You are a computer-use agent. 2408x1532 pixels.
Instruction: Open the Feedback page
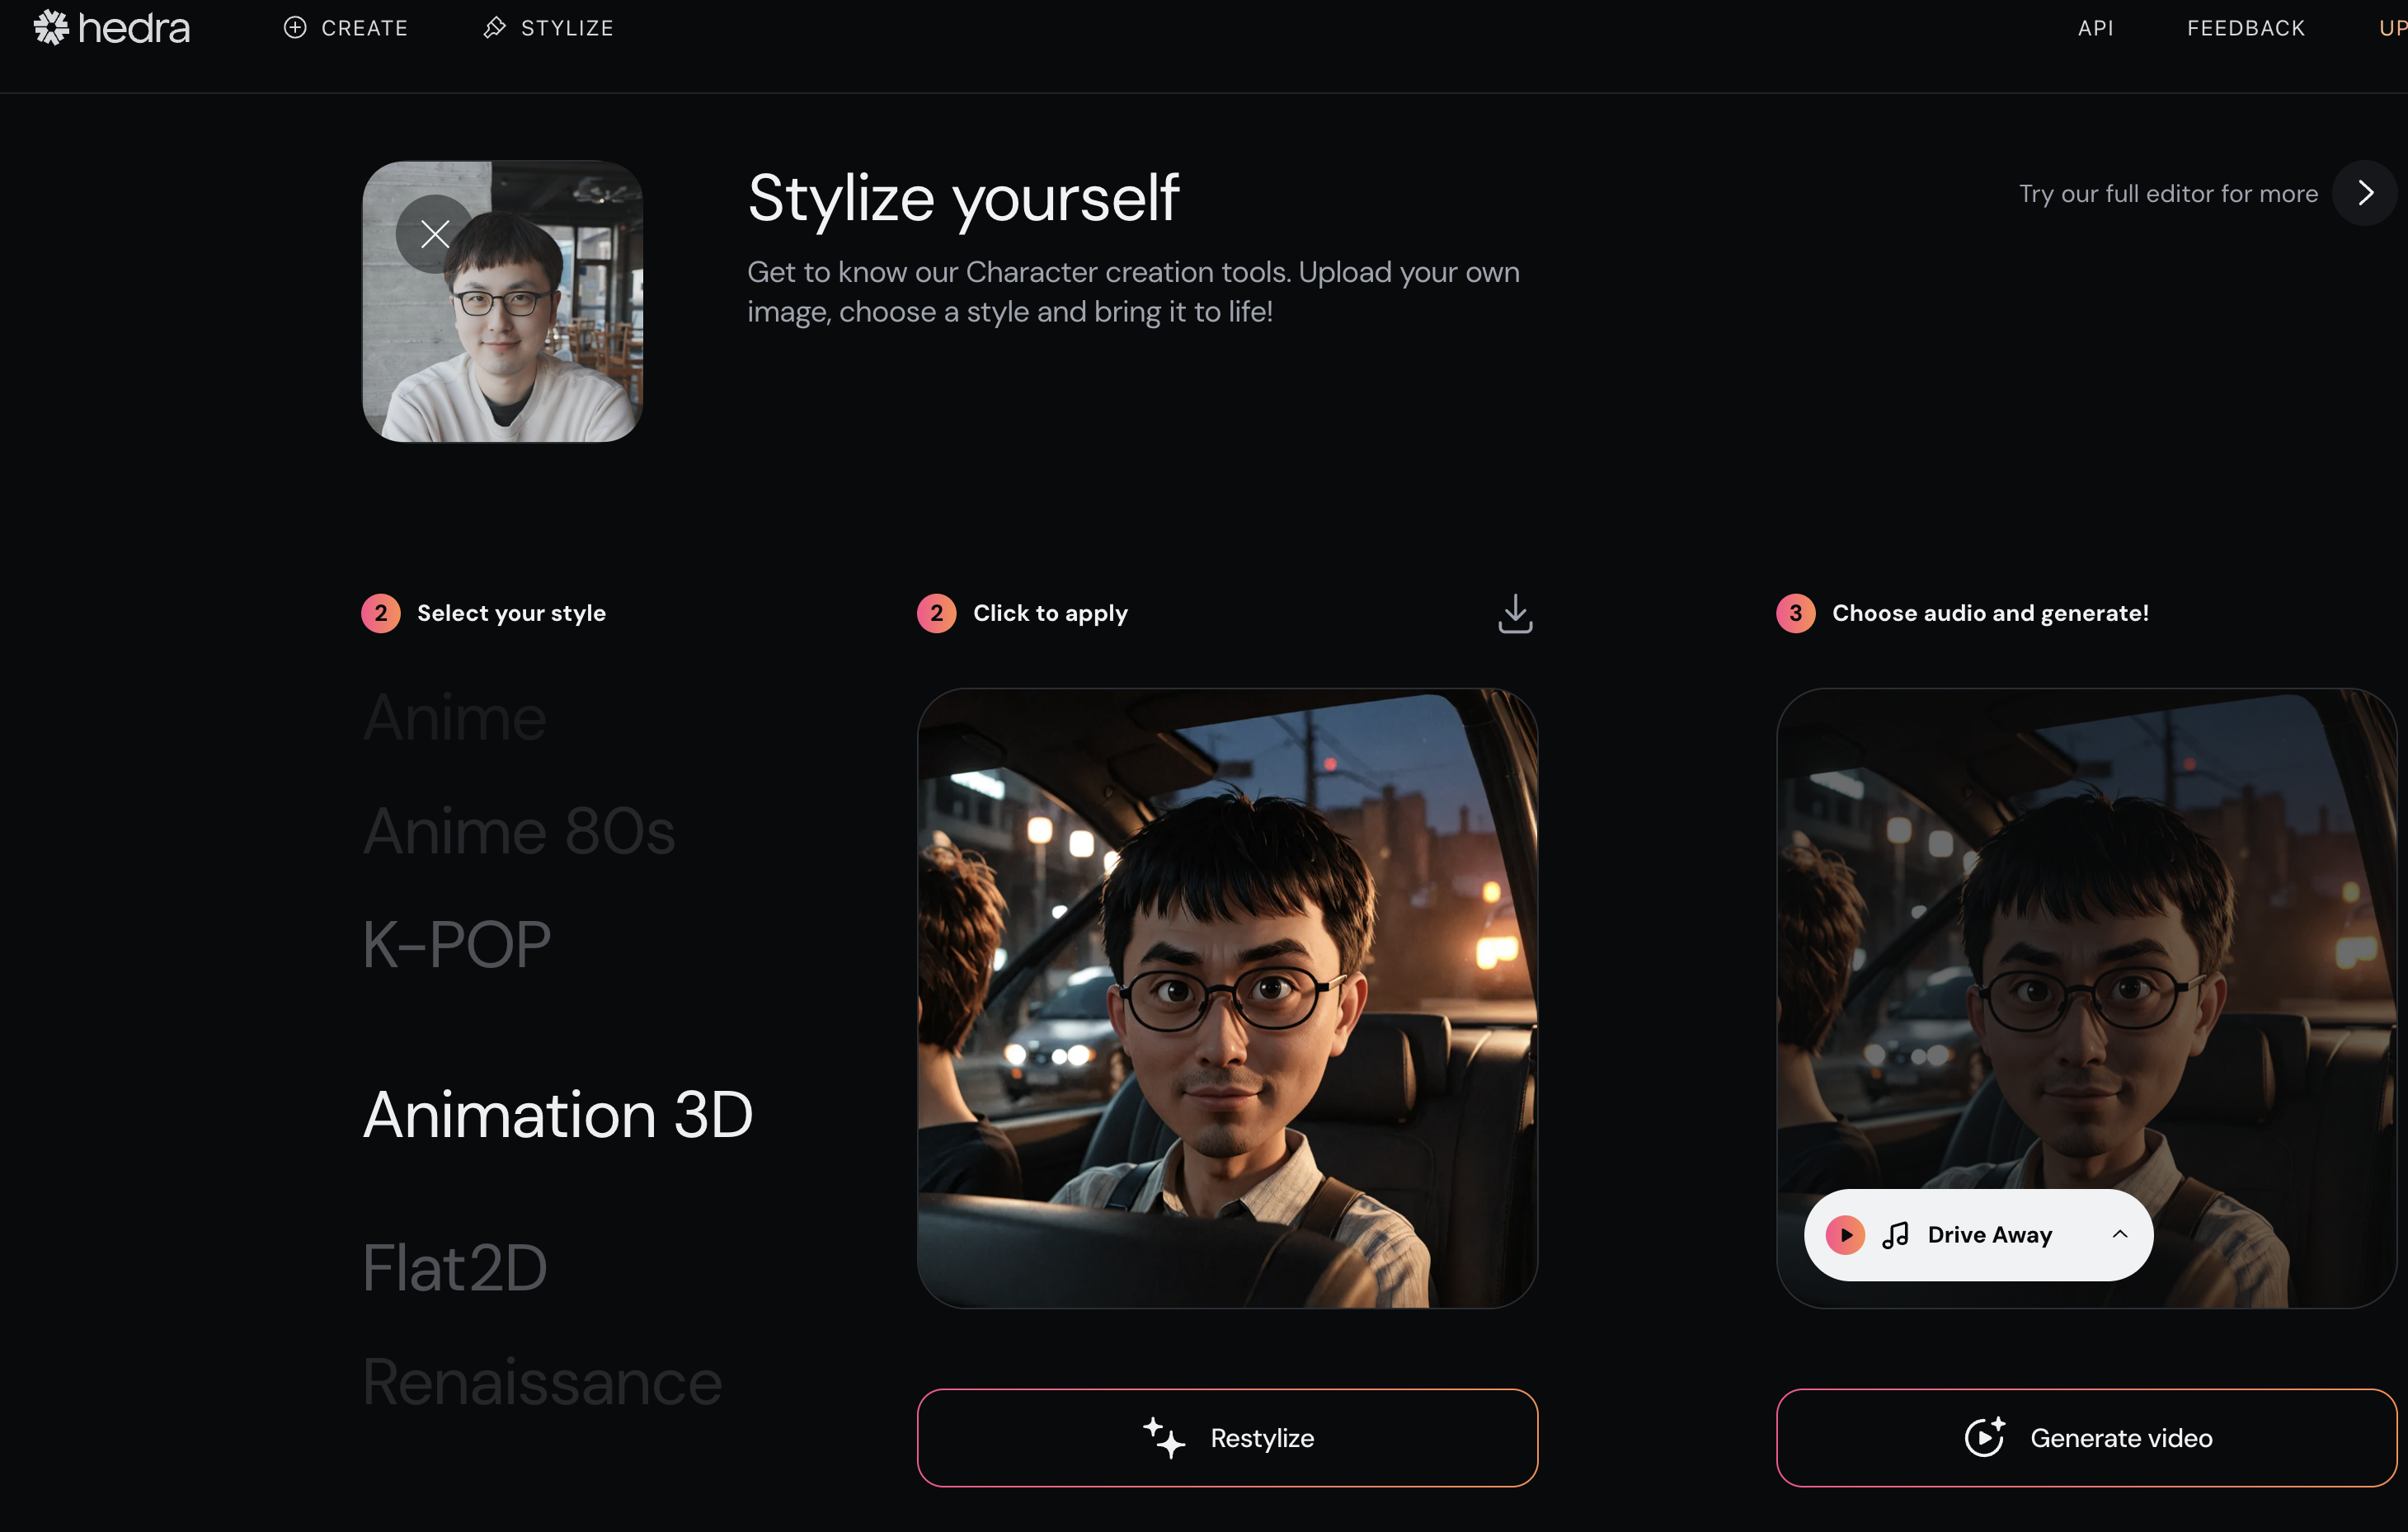click(x=2245, y=28)
